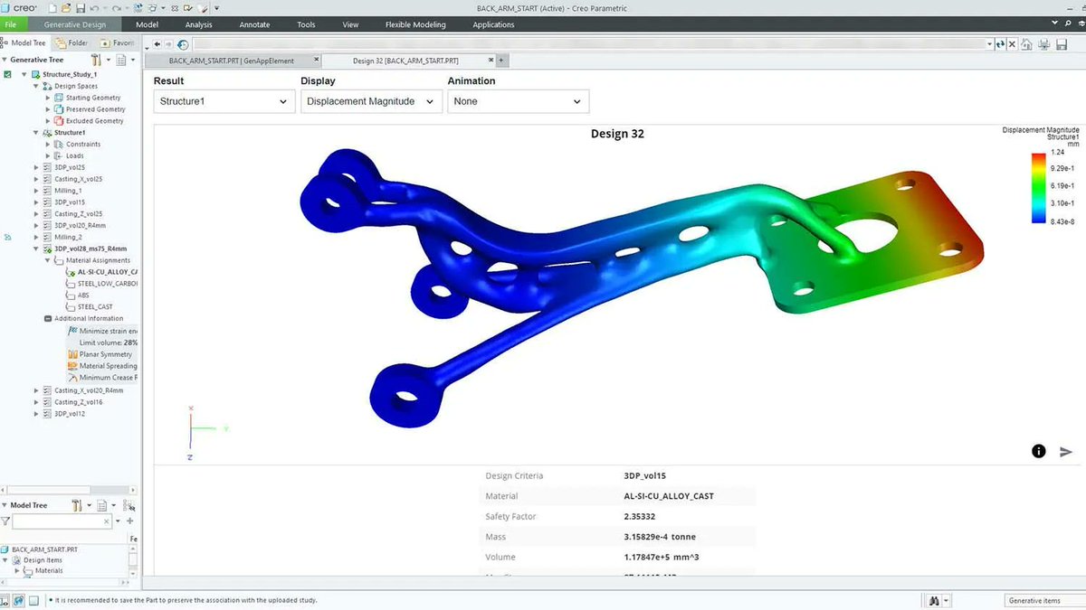Open the lower Model Tree settings hammer icon
The height and width of the screenshot is (610, 1086).
tap(77, 505)
